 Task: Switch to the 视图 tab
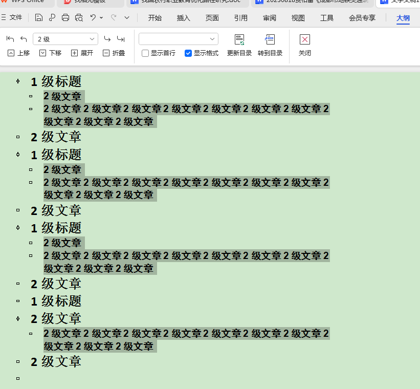298,18
